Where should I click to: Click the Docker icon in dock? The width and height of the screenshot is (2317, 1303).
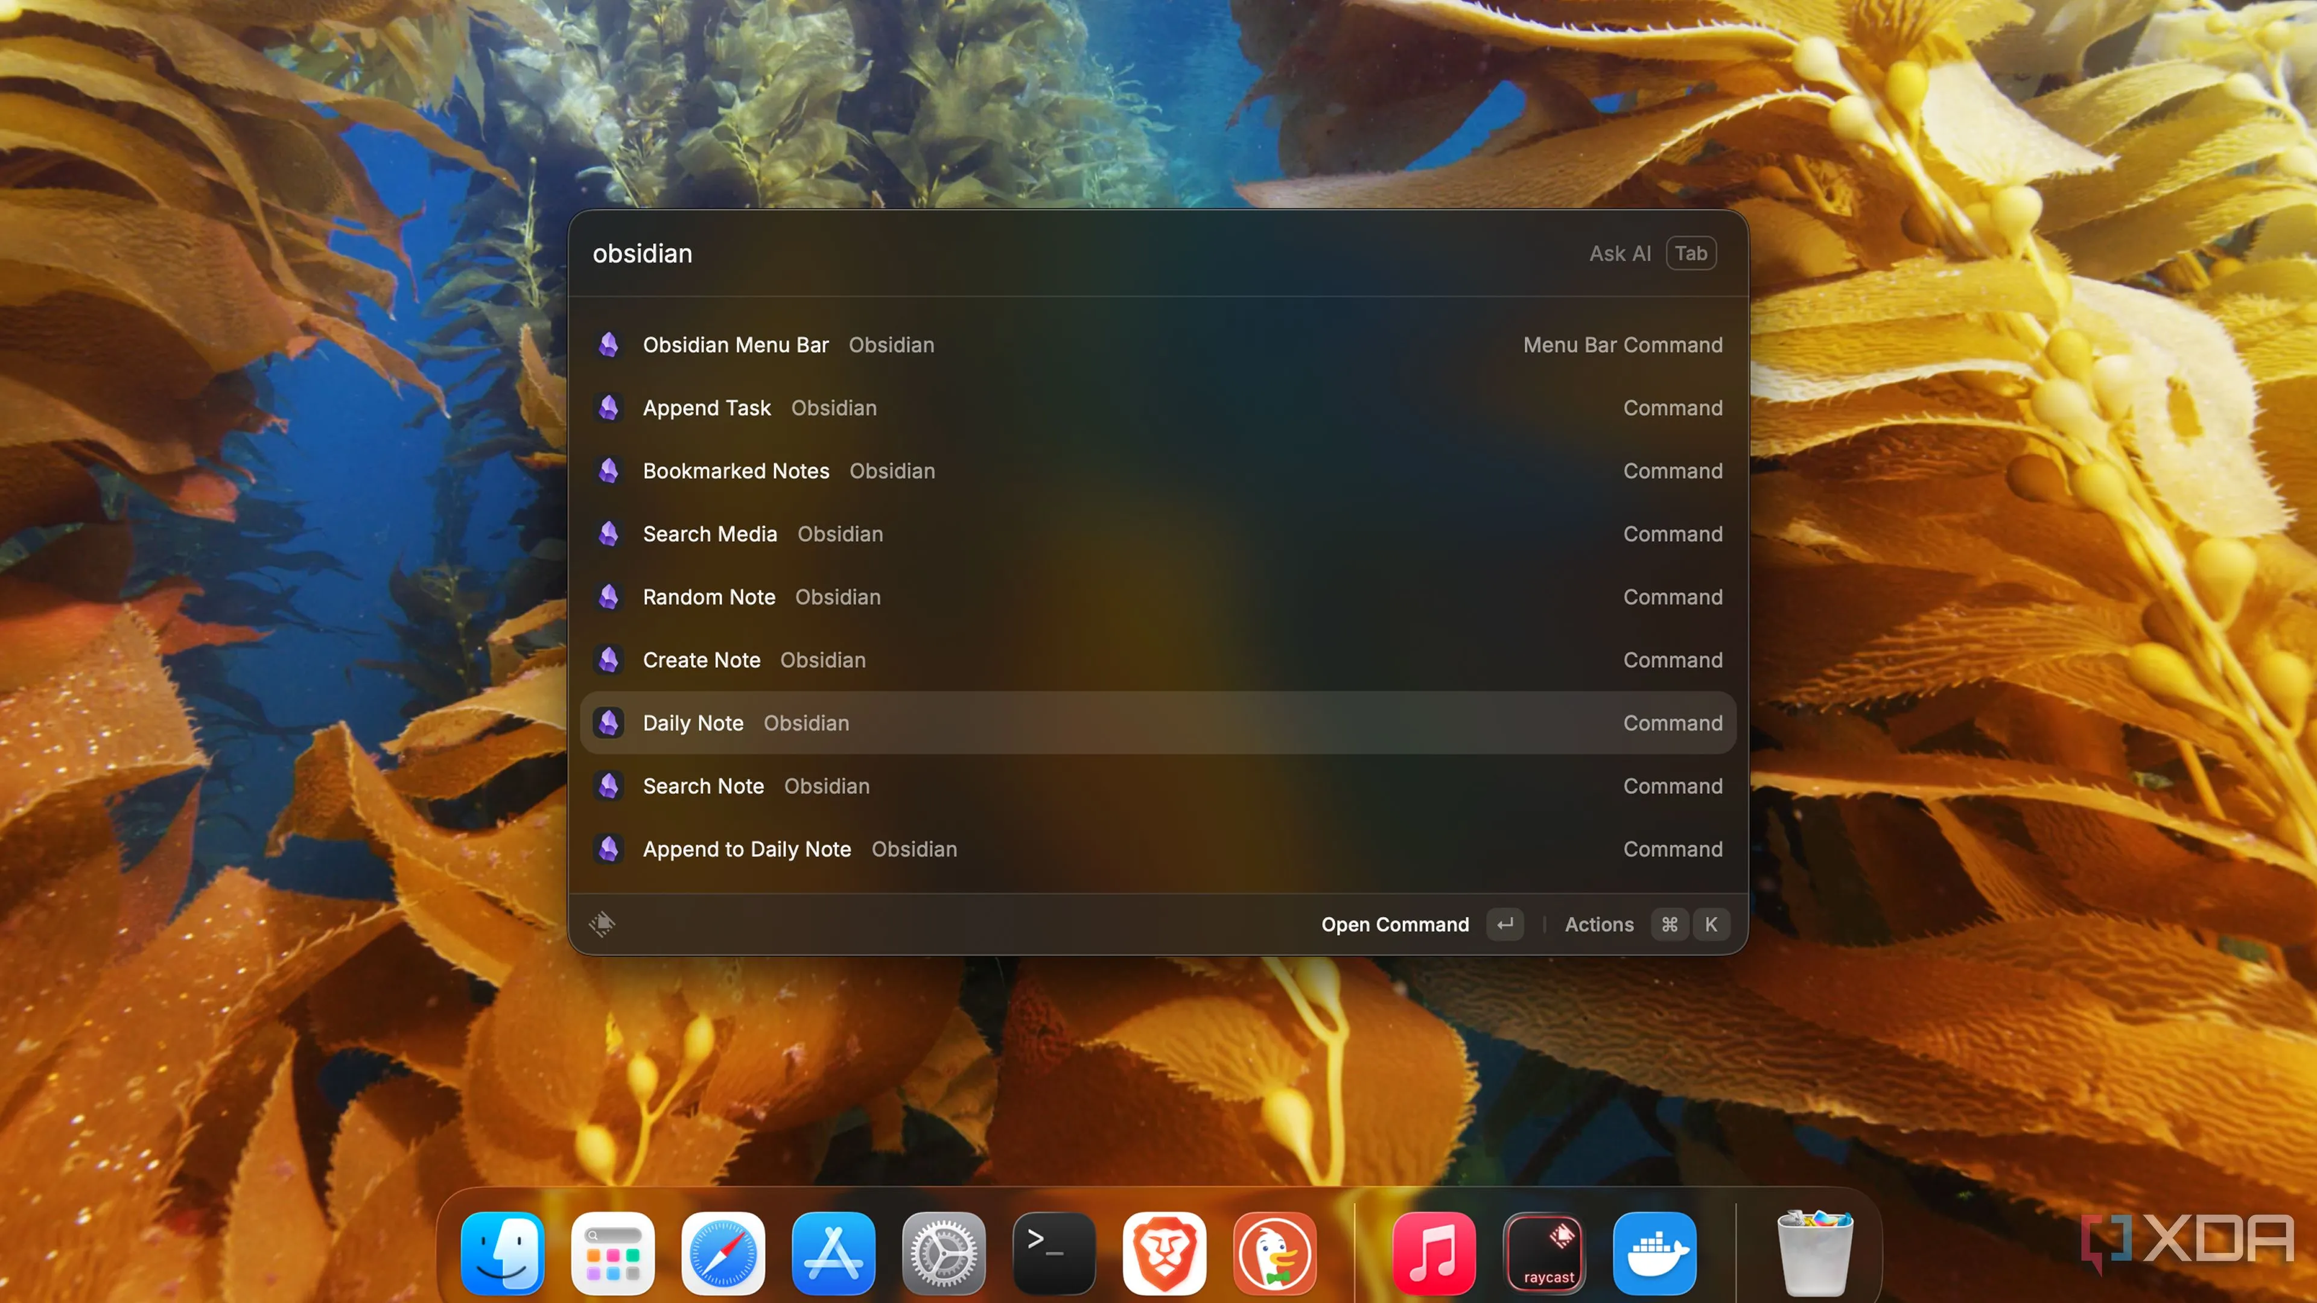click(1654, 1253)
